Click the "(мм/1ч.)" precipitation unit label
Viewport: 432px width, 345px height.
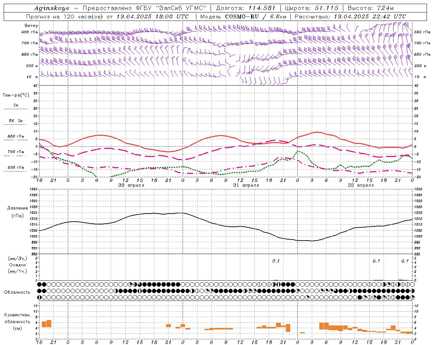(18, 271)
